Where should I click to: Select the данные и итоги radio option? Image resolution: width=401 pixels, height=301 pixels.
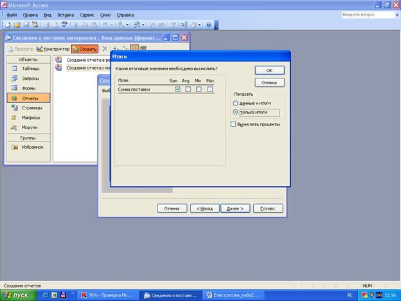pyautogui.click(x=236, y=102)
